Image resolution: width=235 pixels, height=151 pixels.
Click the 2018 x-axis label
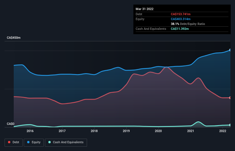(x=94, y=131)
